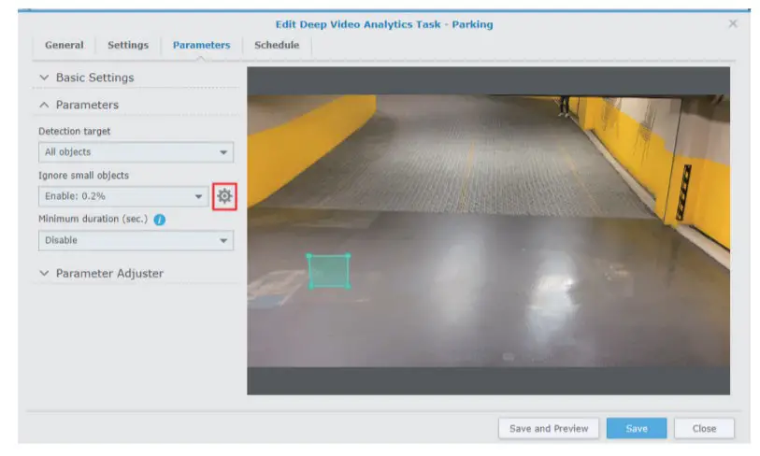Click the blue Save button

[x=637, y=428]
